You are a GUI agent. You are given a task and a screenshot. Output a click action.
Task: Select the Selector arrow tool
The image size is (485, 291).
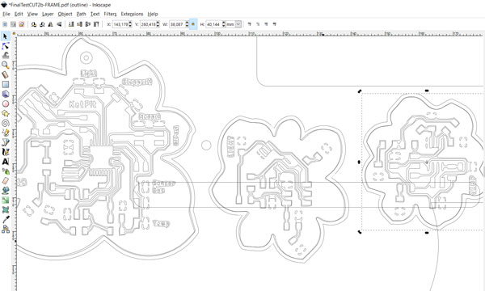coord(6,36)
